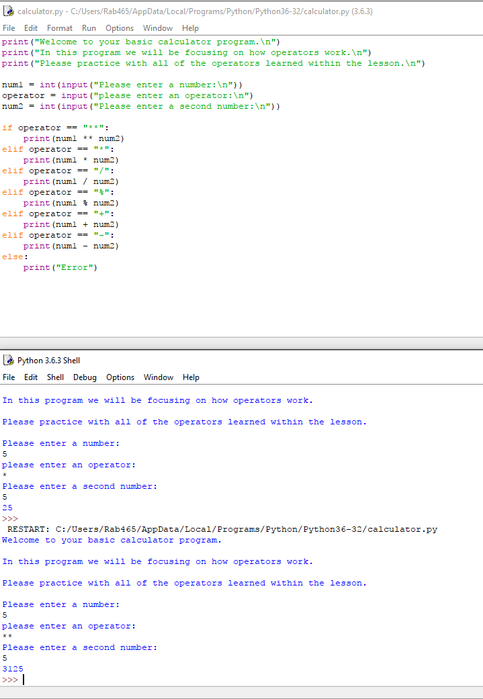Viewport: 483px width, 699px height.
Task: Click the num1 assignment line in the code
Action: (x=121, y=85)
